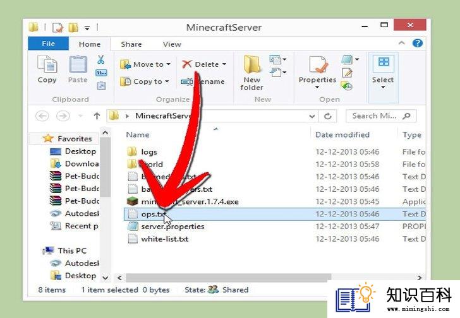Click the Quick Access properties icon
The width and height of the screenshot is (460, 318).
click(x=57, y=28)
